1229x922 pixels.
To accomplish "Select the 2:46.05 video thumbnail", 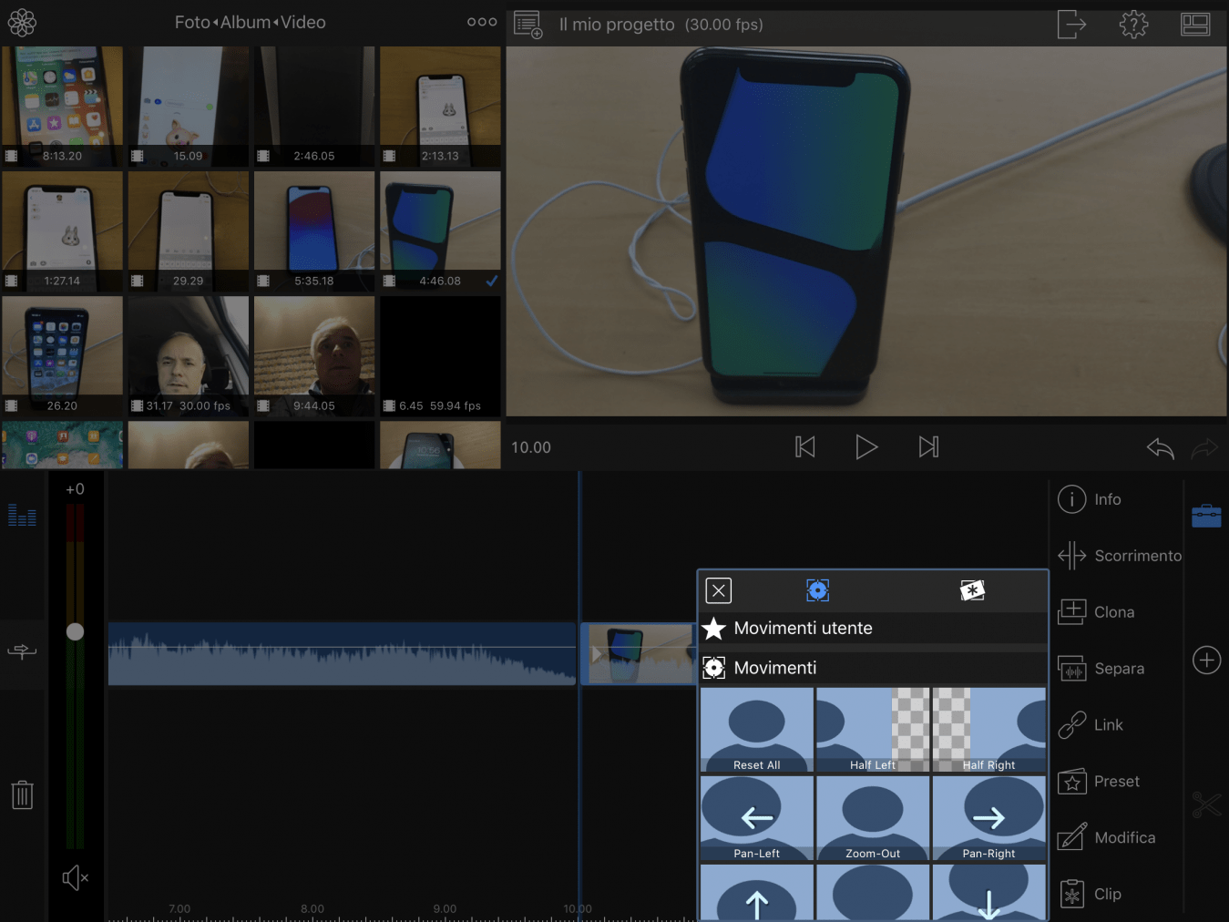I will 314,106.
